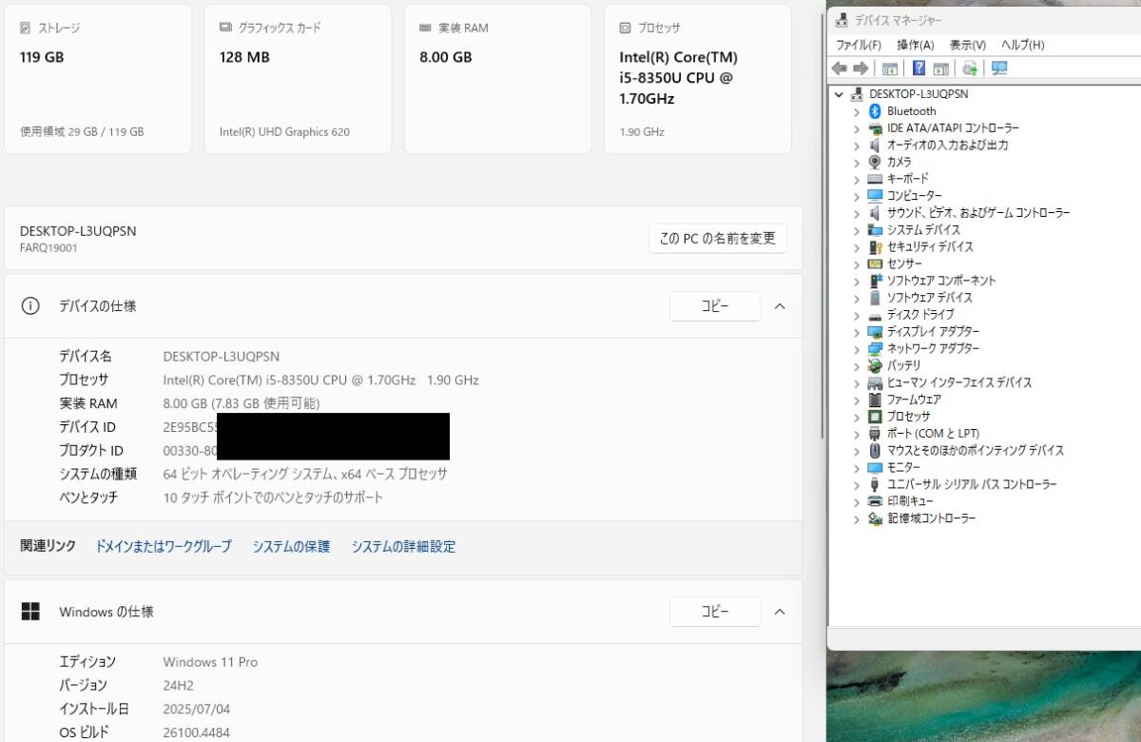Click the Forward arrow in Device Manager toolbar

(x=861, y=68)
